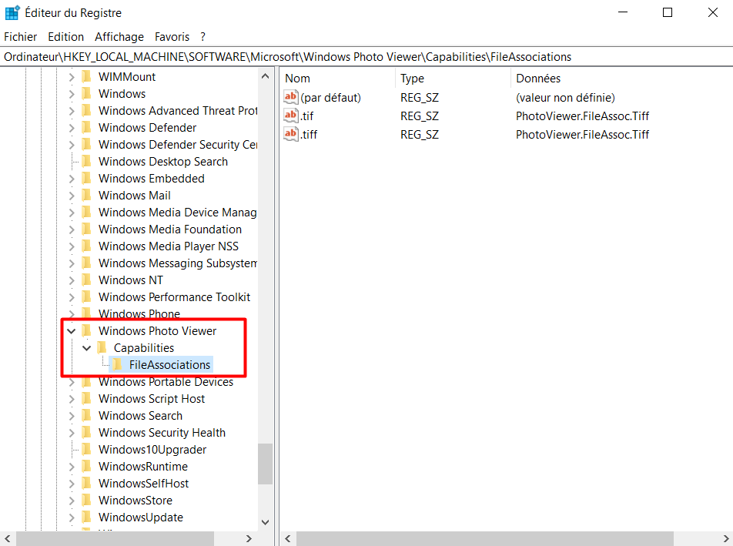Image resolution: width=733 pixels, height=546 pixels.
Task: Click the .tiff string value icon
Action: (x=291, y=134)
